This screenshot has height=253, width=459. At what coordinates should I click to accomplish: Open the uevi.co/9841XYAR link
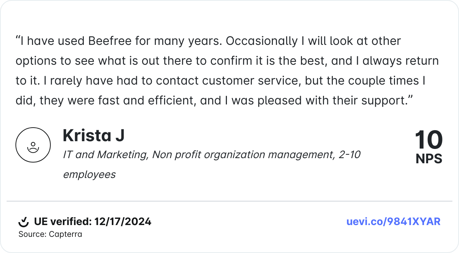(x=393, y=221)
